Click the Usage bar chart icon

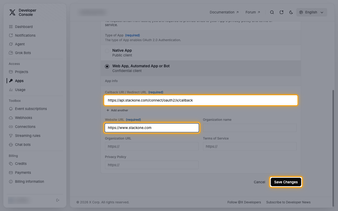pos(11,90)
